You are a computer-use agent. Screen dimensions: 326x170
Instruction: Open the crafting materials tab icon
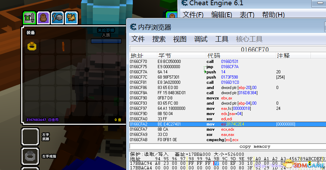coord(58,18)
